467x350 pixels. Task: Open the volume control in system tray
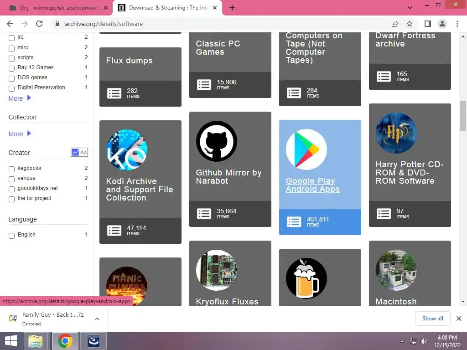[424, 341]
